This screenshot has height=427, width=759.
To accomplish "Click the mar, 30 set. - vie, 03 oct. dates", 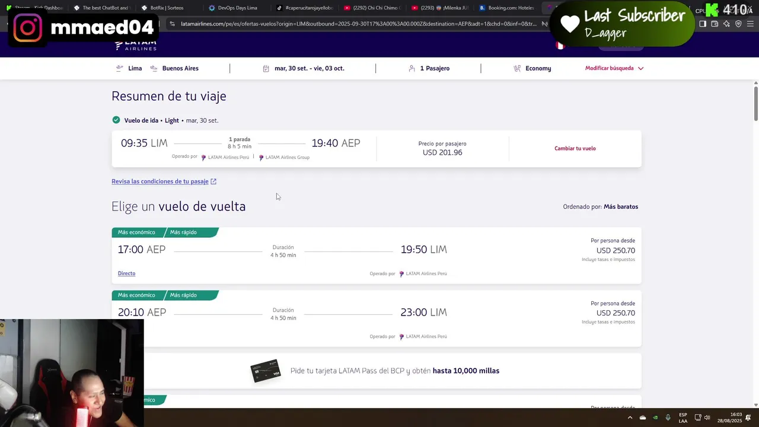I will (x=304, y=68).
